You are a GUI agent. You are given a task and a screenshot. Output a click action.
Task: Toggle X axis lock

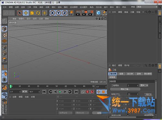(52, 13)
